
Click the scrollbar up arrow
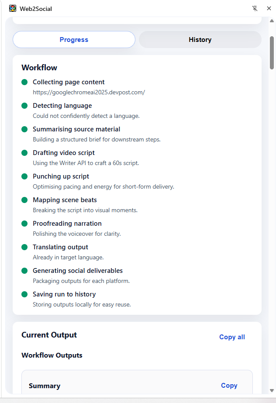[x=272, y=21]
